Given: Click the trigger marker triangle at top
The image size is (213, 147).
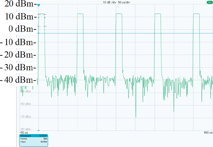Looking at the screenshot, I should pos(39,5).
